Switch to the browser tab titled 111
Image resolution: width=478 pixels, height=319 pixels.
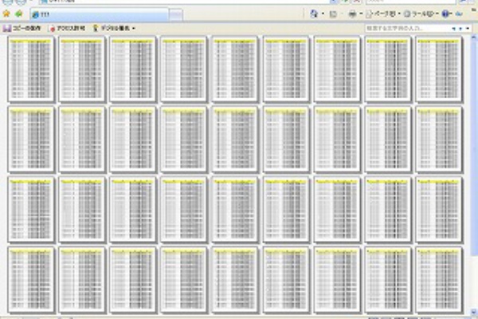coord(96,15)
